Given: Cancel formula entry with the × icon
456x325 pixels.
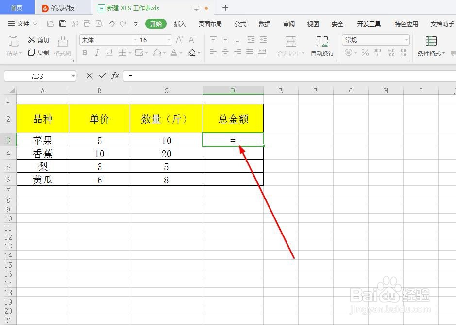Looking at the screenshot, I should click(89, 76).
